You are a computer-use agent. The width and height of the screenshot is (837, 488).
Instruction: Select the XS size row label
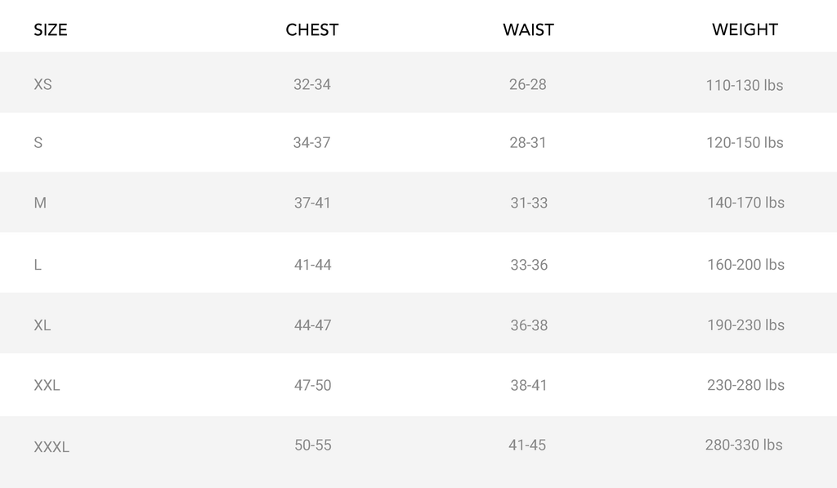(x=43, y=84)
